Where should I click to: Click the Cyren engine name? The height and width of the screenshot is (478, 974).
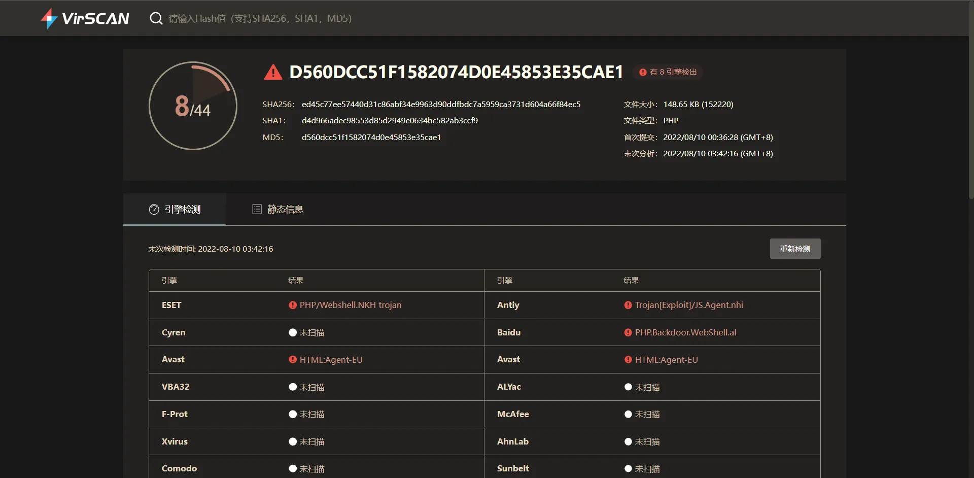(173, 332)
